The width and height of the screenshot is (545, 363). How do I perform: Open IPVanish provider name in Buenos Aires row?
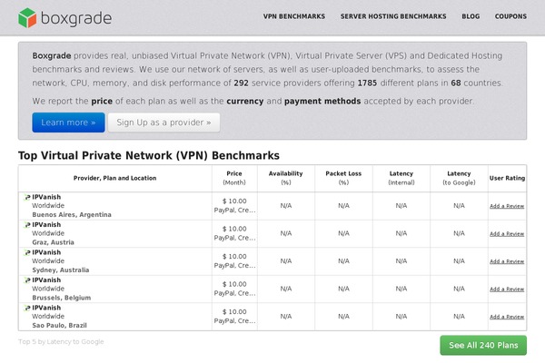pos(46,197)
